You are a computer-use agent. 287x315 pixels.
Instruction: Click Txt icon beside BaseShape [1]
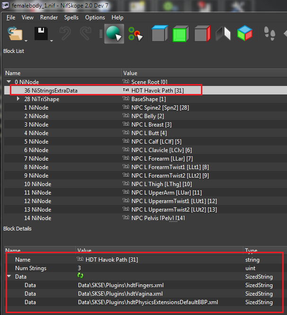click(126, 98)
